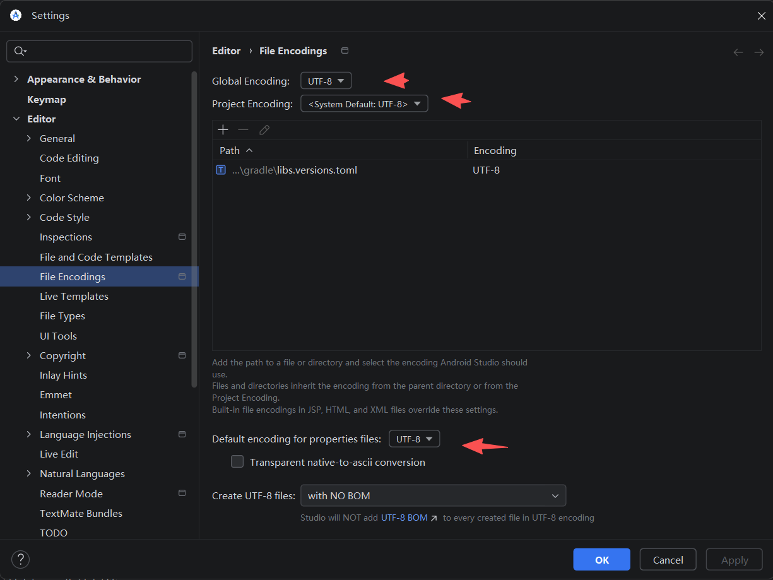Open the Project Encoding dropdown
The width and height of the screenshot is (773, 580).
365,104
